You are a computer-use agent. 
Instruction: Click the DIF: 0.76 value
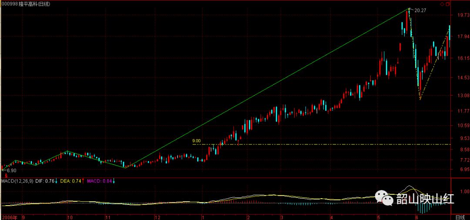pos(45,181)
